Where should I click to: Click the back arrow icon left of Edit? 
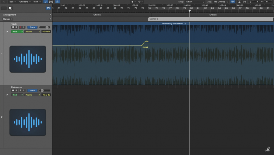tap(4, 2)
